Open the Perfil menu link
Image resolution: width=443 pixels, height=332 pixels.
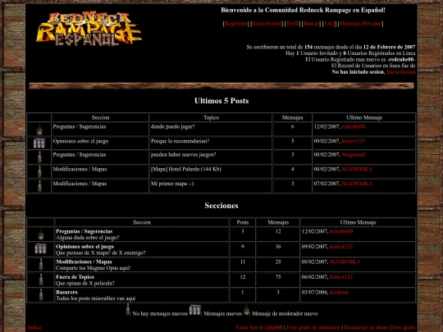[292, 24]
